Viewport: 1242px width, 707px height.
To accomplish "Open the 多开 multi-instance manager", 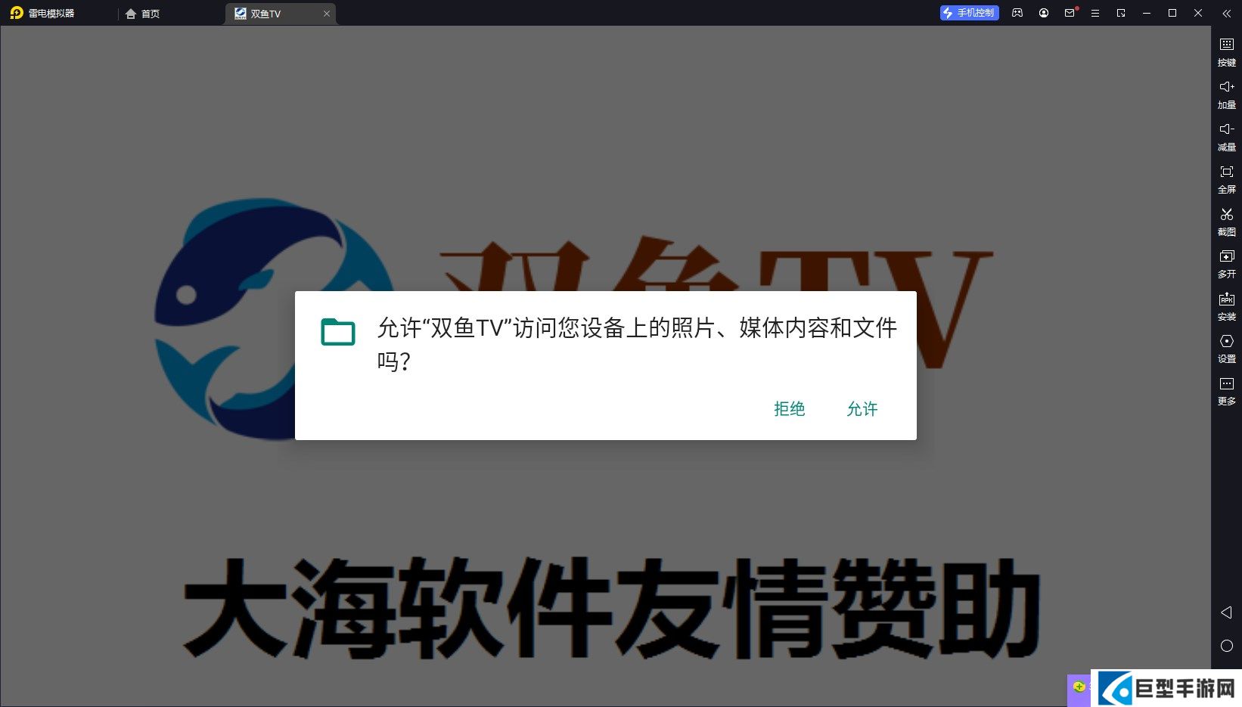I will pos(1226,263).
